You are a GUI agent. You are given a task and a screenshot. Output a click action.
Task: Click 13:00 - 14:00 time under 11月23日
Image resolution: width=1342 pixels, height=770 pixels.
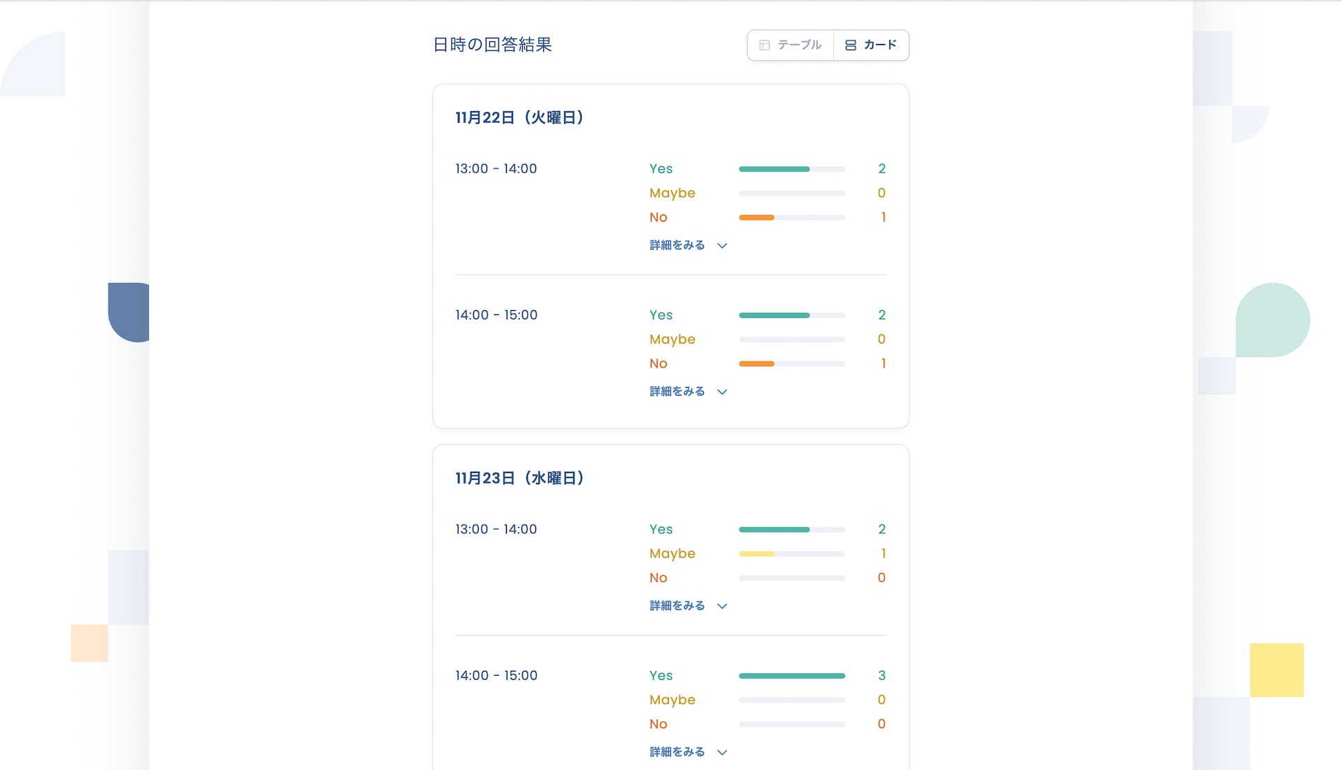496,529
